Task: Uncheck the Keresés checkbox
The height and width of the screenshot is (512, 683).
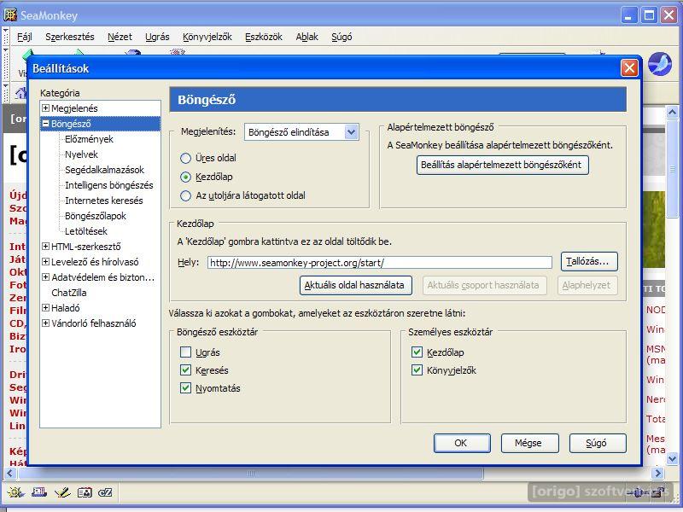Action: pos(185,370)
